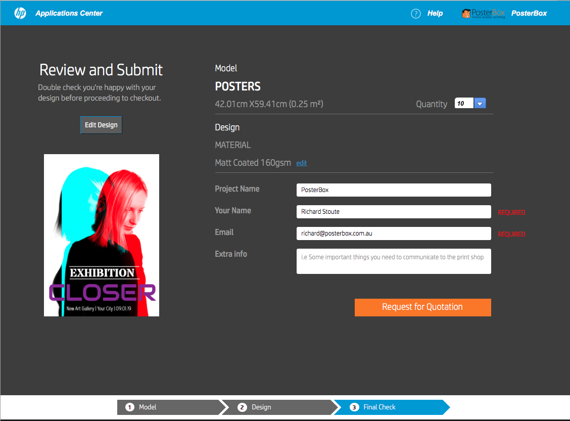Click the HP logo icon
Image resolution: width=570 pixels, height=421 pixels.
tap(20, 13)
